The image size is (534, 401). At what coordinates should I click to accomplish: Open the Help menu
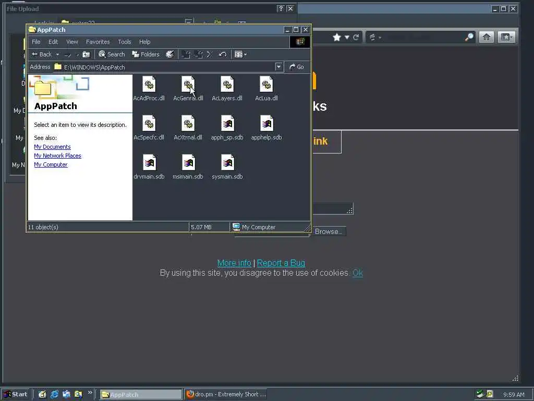(x=145, y=42)
